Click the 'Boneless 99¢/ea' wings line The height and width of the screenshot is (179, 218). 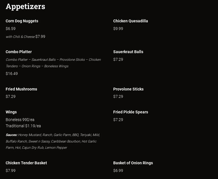point(20,120)
